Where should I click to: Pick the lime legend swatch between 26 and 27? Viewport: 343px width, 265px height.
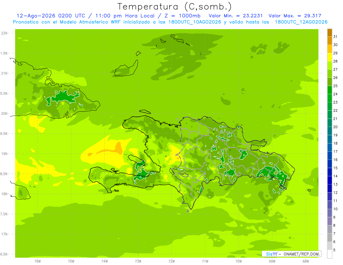click(330, 73)
